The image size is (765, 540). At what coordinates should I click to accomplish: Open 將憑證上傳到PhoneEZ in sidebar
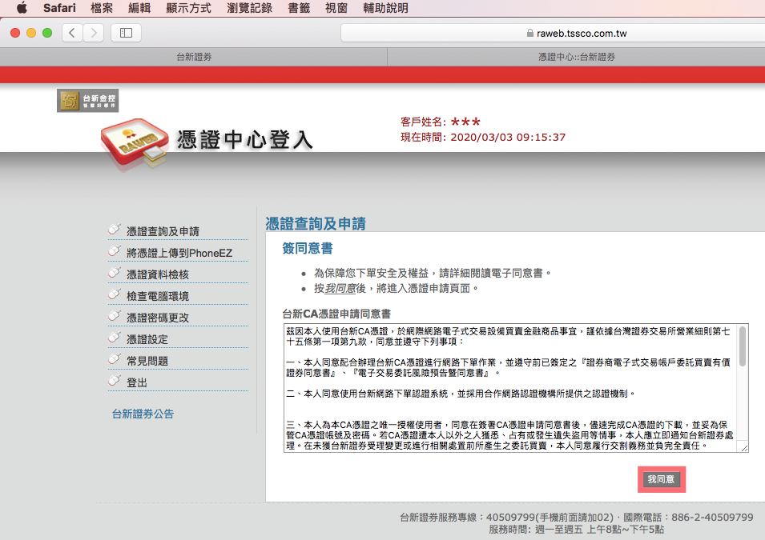tap(179, 253)
